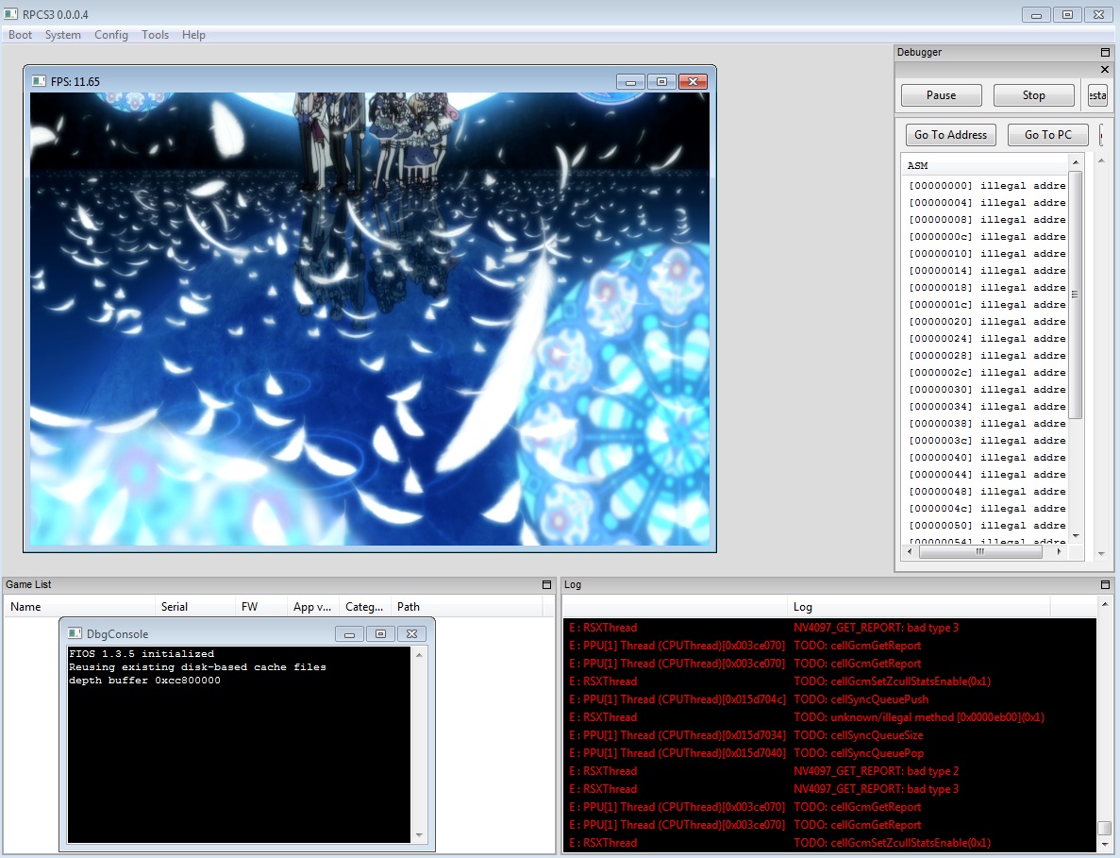Click the ASM list scroll-down arrow
1120x858 pixels.
(1076, 536)
